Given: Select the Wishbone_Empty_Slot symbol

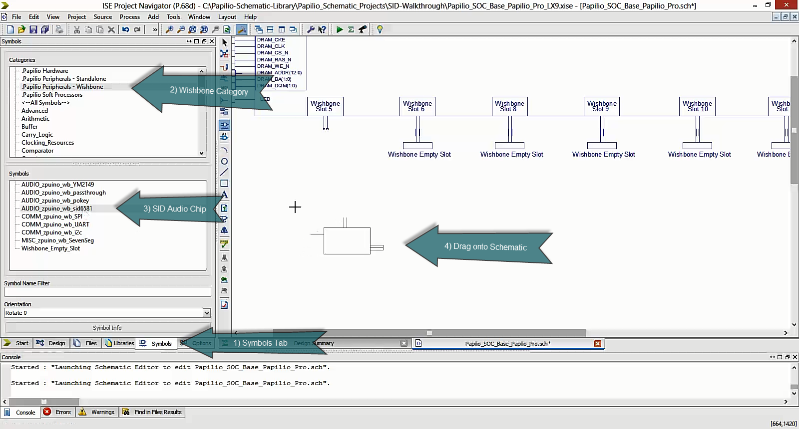Looking at the screenshot, I should click(x=50, y=248).
